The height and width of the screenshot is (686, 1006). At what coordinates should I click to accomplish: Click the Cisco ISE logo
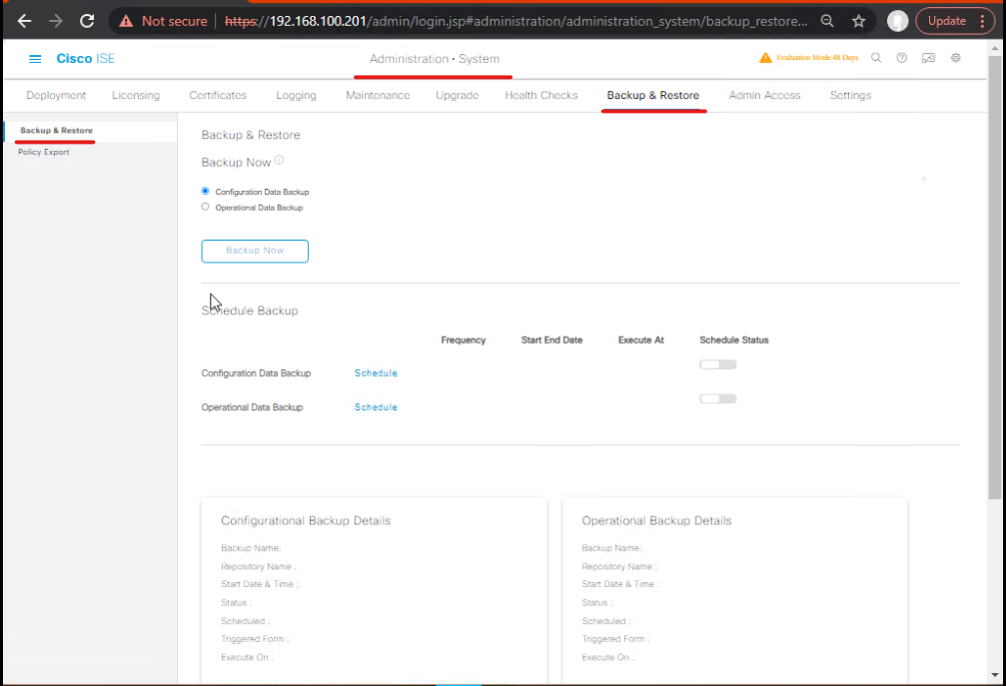(85, 58)
